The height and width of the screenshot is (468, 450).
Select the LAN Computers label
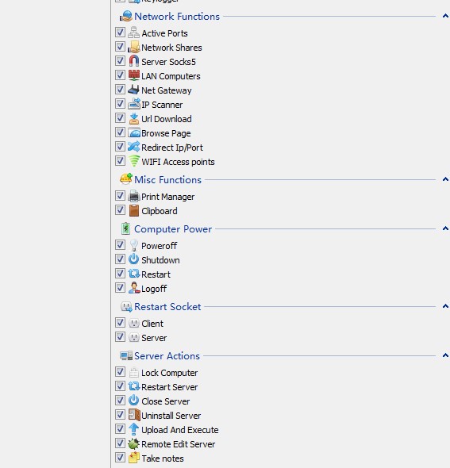tap(171, 76)
